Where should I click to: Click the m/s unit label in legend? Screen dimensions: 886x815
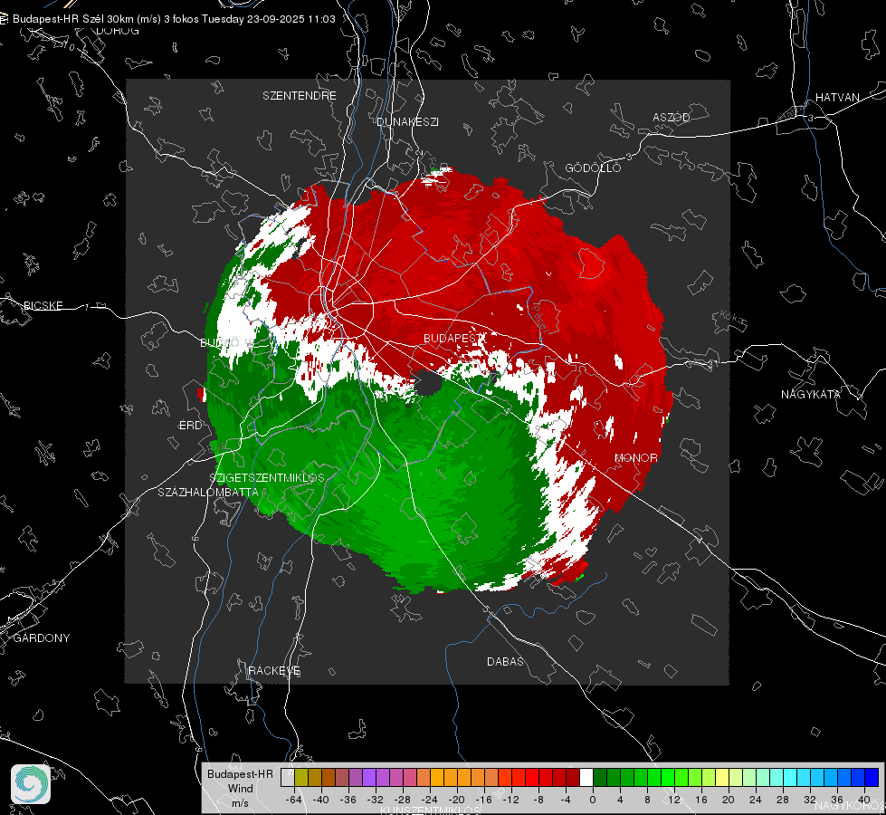coord(240,802)
